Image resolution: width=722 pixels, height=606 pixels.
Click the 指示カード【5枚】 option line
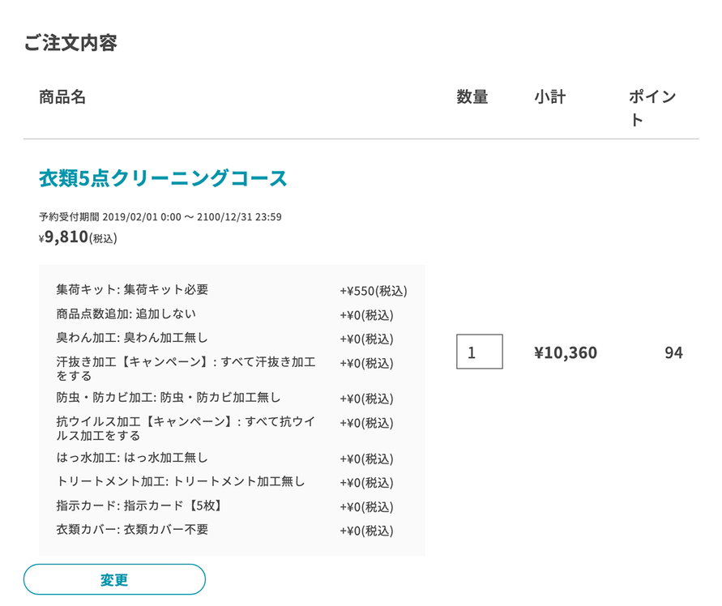139,506
